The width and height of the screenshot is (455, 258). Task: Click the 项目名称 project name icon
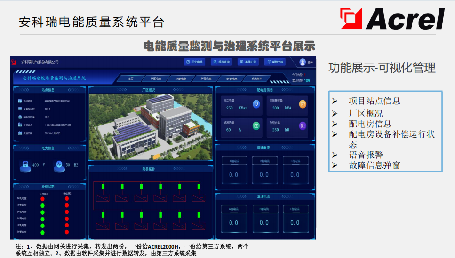[x=20, y=101]
